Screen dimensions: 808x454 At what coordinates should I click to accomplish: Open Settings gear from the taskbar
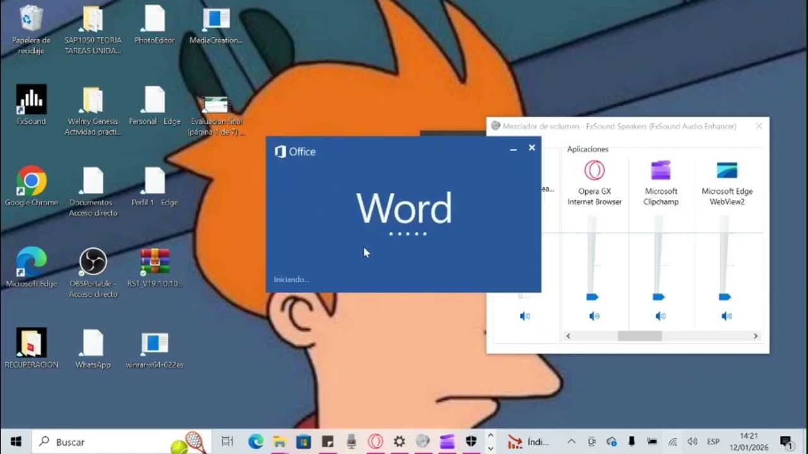click(x=400, y=442)
